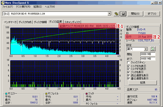
Task: Click the date value 20 Aug 2015
Action: [x=145, y=37]
